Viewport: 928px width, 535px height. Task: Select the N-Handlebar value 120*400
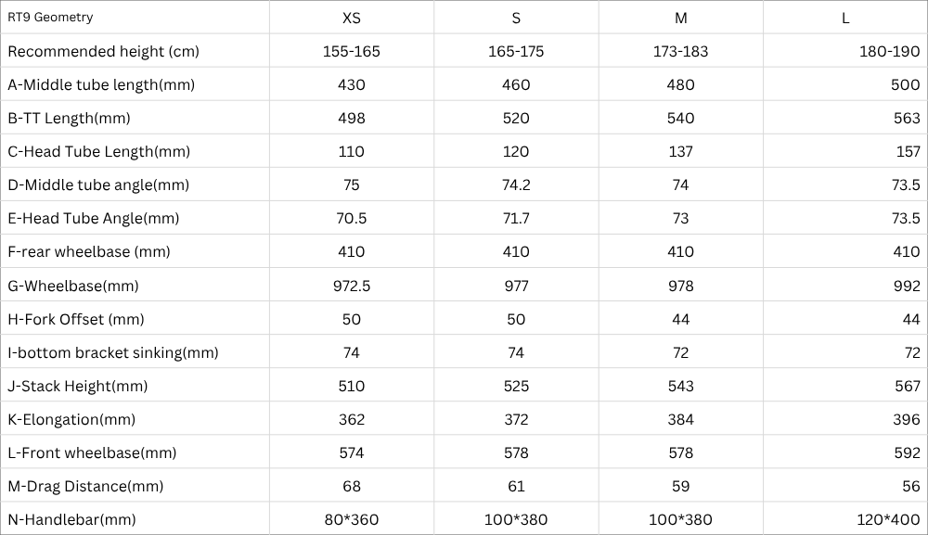(x=889, y=519)
